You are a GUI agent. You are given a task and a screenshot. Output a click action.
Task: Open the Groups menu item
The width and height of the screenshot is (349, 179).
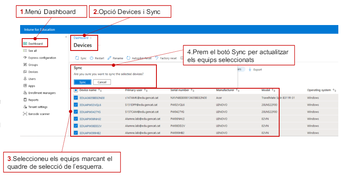[x=33, y=65]
